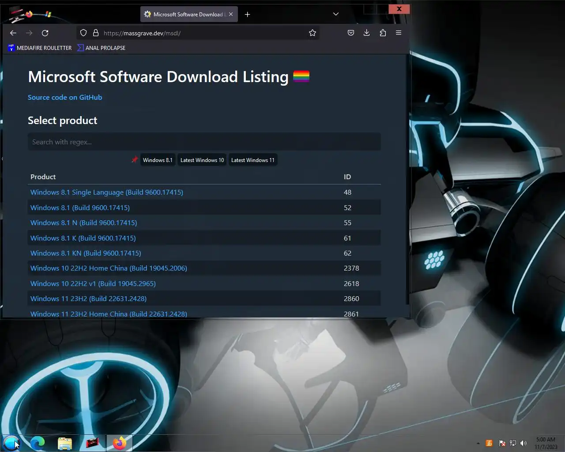Open Source code on GitHub link

click(65, 98)
